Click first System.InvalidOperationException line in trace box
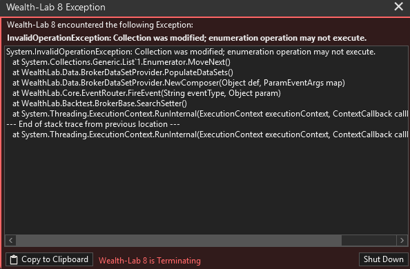This screenshot has width=410, height=269. click(x=191, y=52)
